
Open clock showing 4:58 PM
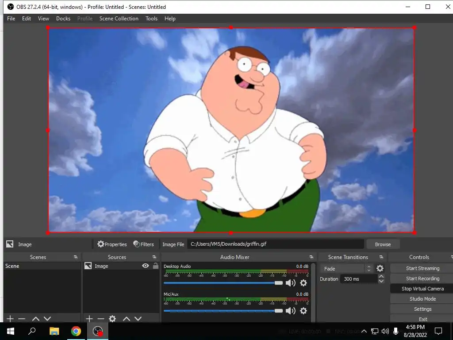415,331
